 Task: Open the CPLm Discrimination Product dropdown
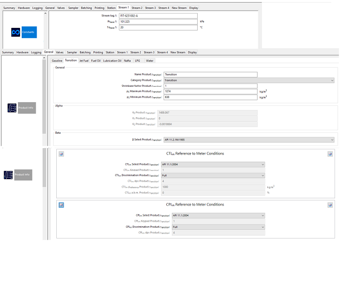[x=218, y=227]
